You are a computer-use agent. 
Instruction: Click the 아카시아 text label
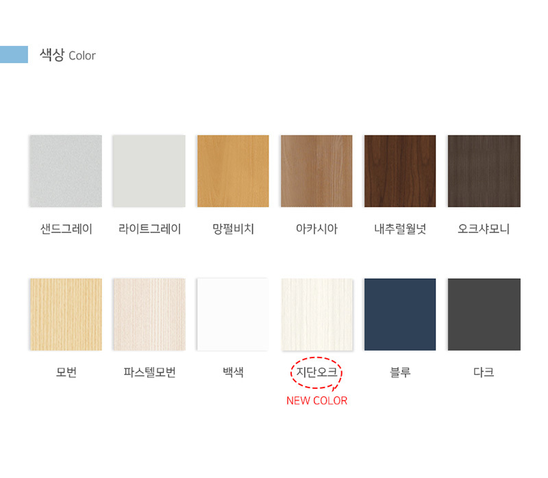pyautogui.click(x=316, y=229)
